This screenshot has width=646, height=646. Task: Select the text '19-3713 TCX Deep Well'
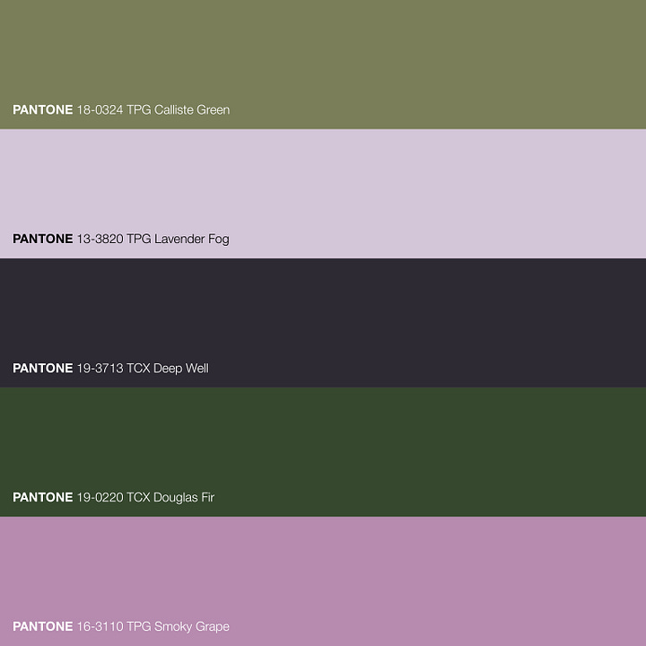pos(143,369)
